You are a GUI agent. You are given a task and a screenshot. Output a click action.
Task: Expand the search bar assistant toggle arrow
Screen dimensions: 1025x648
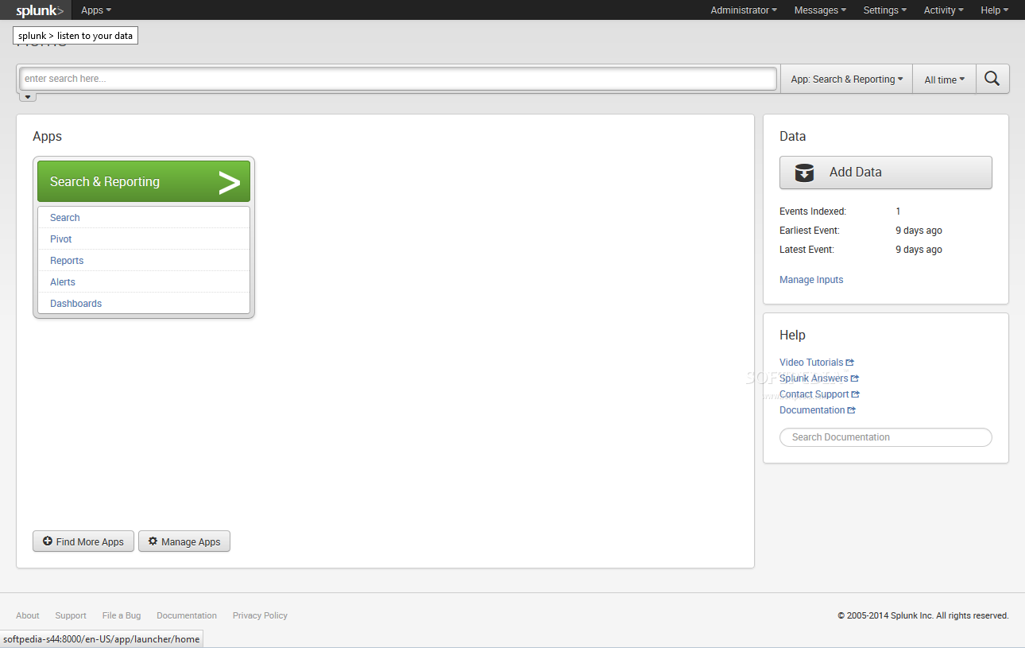pos(27,97)
